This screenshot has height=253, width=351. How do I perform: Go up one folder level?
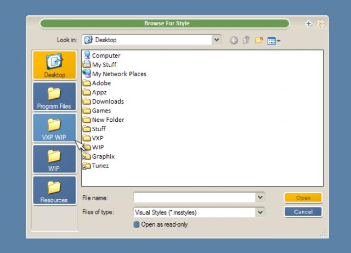(246, 40)
